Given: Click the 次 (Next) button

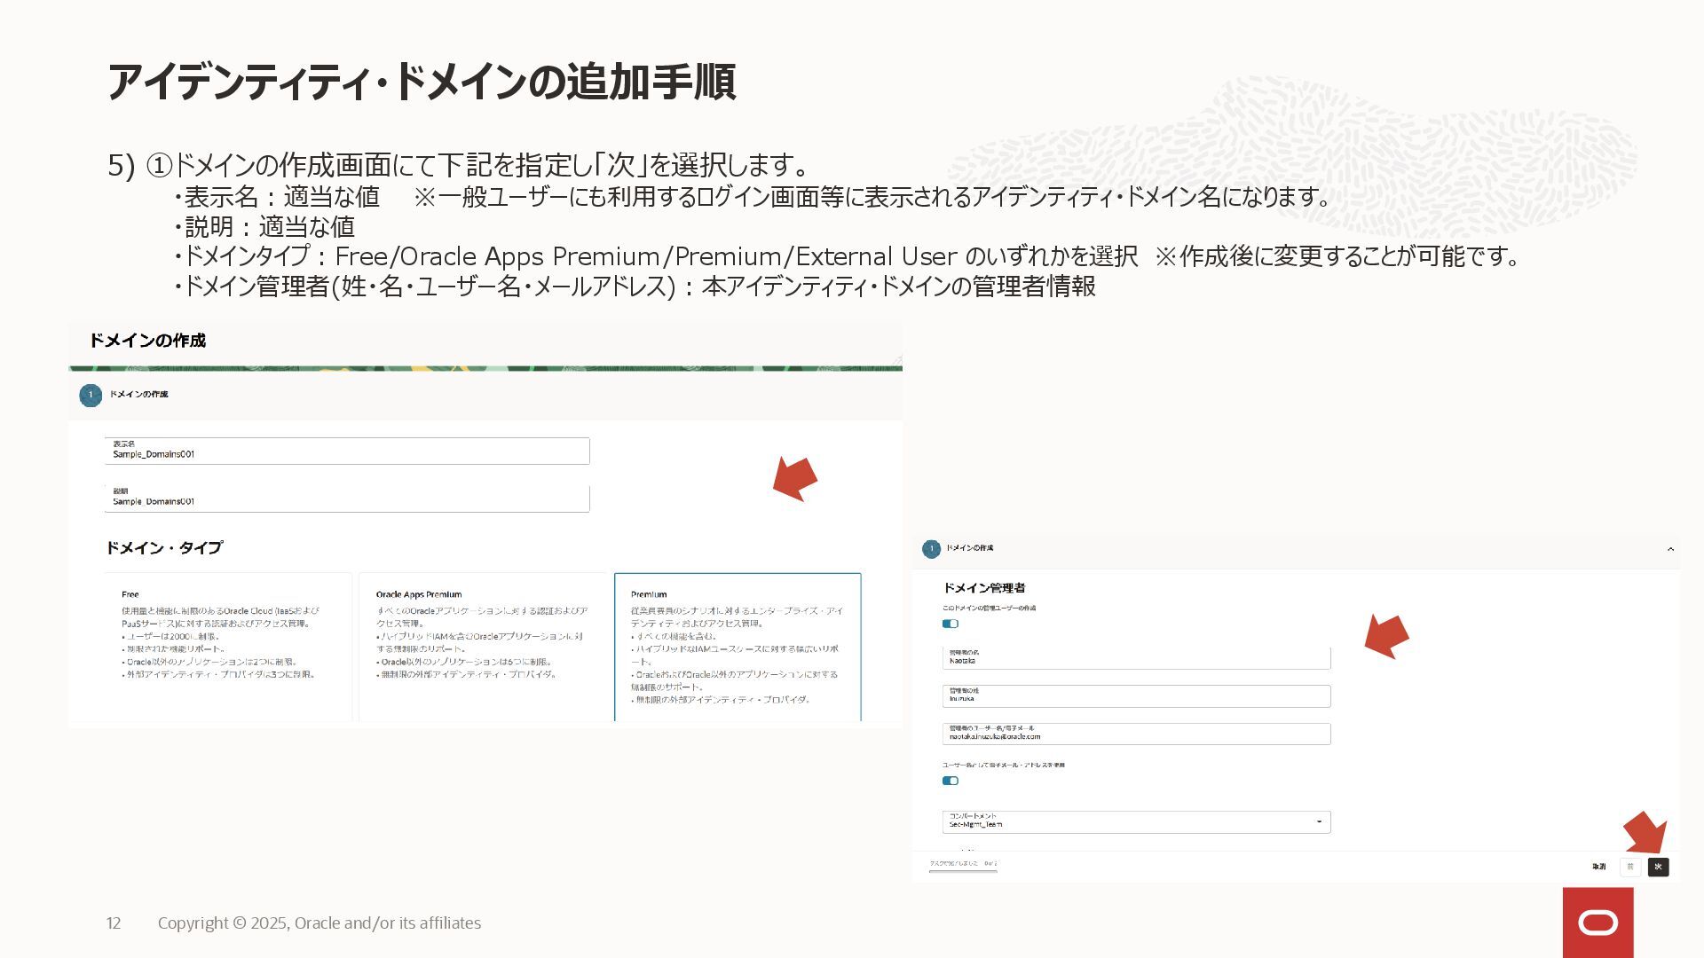Looking at the screenshot, I should [x=1658, y=867].
